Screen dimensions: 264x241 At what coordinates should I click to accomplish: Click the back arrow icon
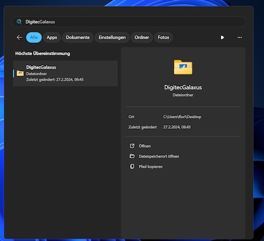[19, 37]
